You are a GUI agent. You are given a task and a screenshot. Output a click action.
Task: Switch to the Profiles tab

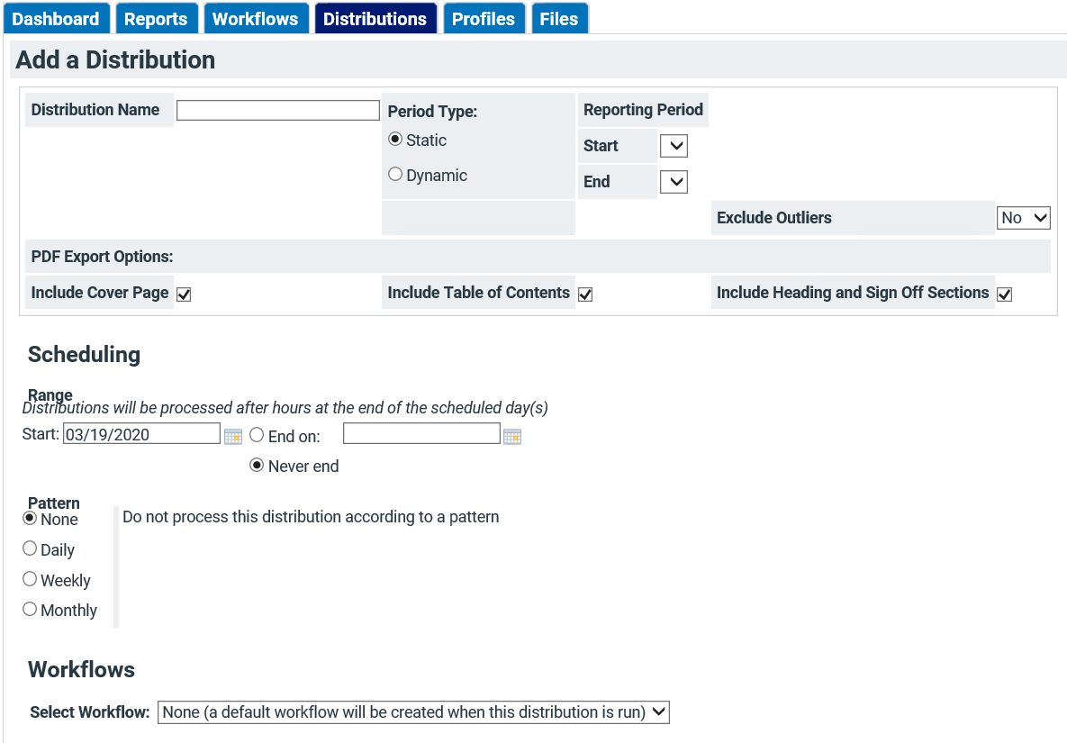[484, 18]
